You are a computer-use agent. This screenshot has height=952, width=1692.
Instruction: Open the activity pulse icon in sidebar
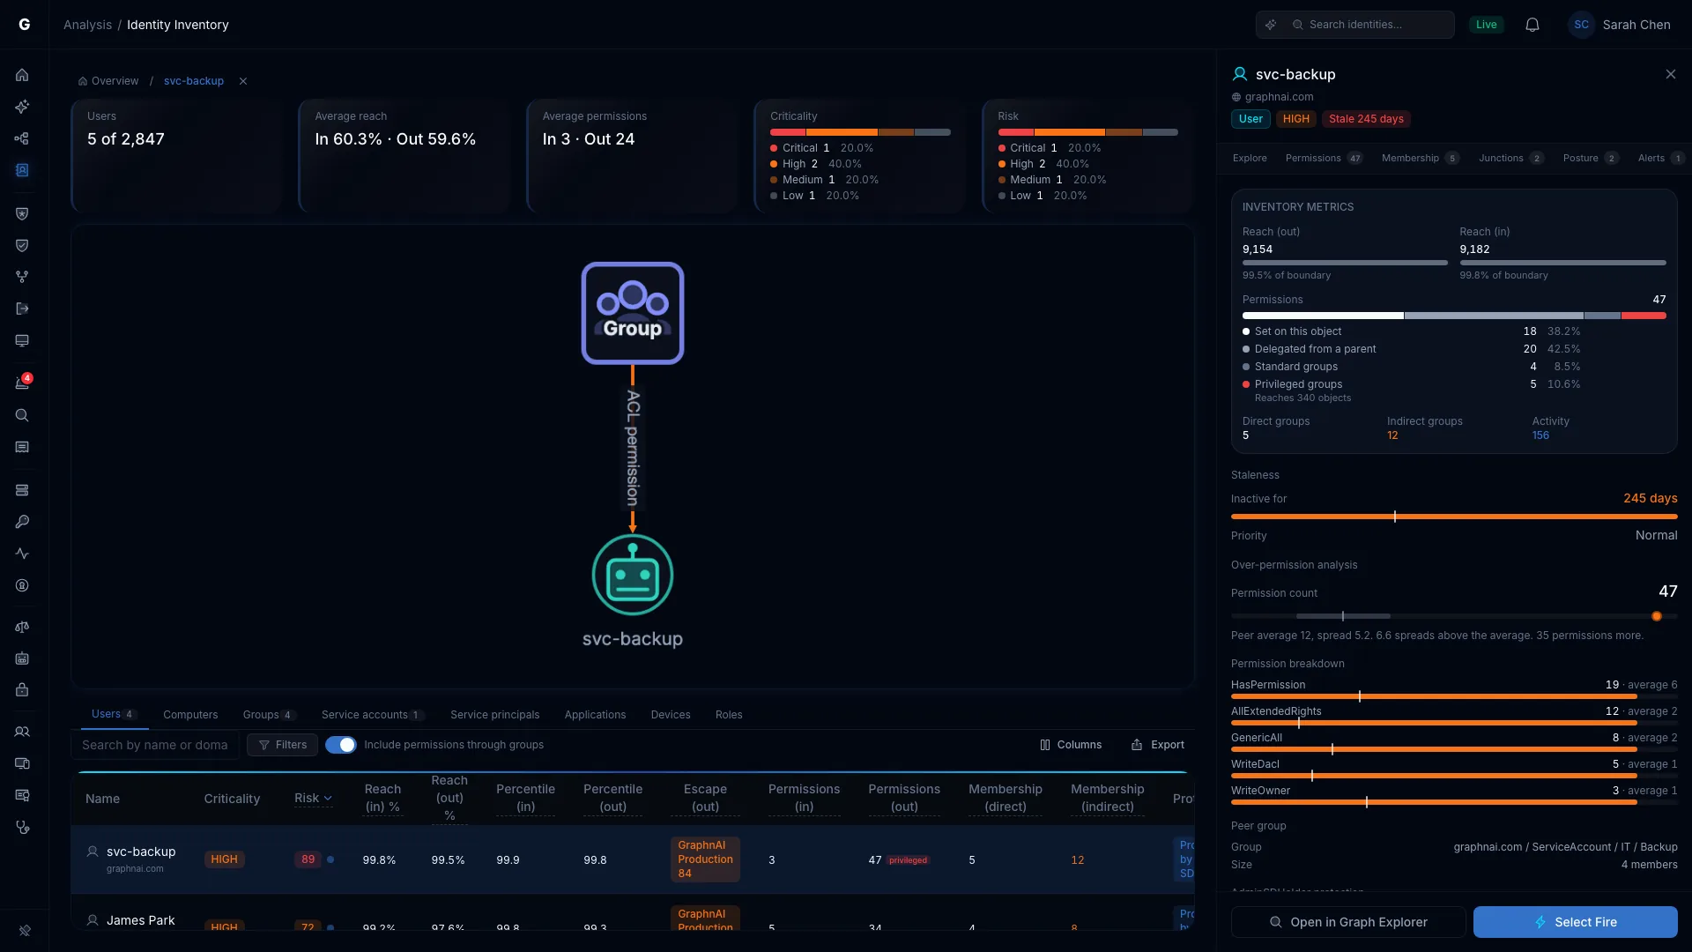22,554
